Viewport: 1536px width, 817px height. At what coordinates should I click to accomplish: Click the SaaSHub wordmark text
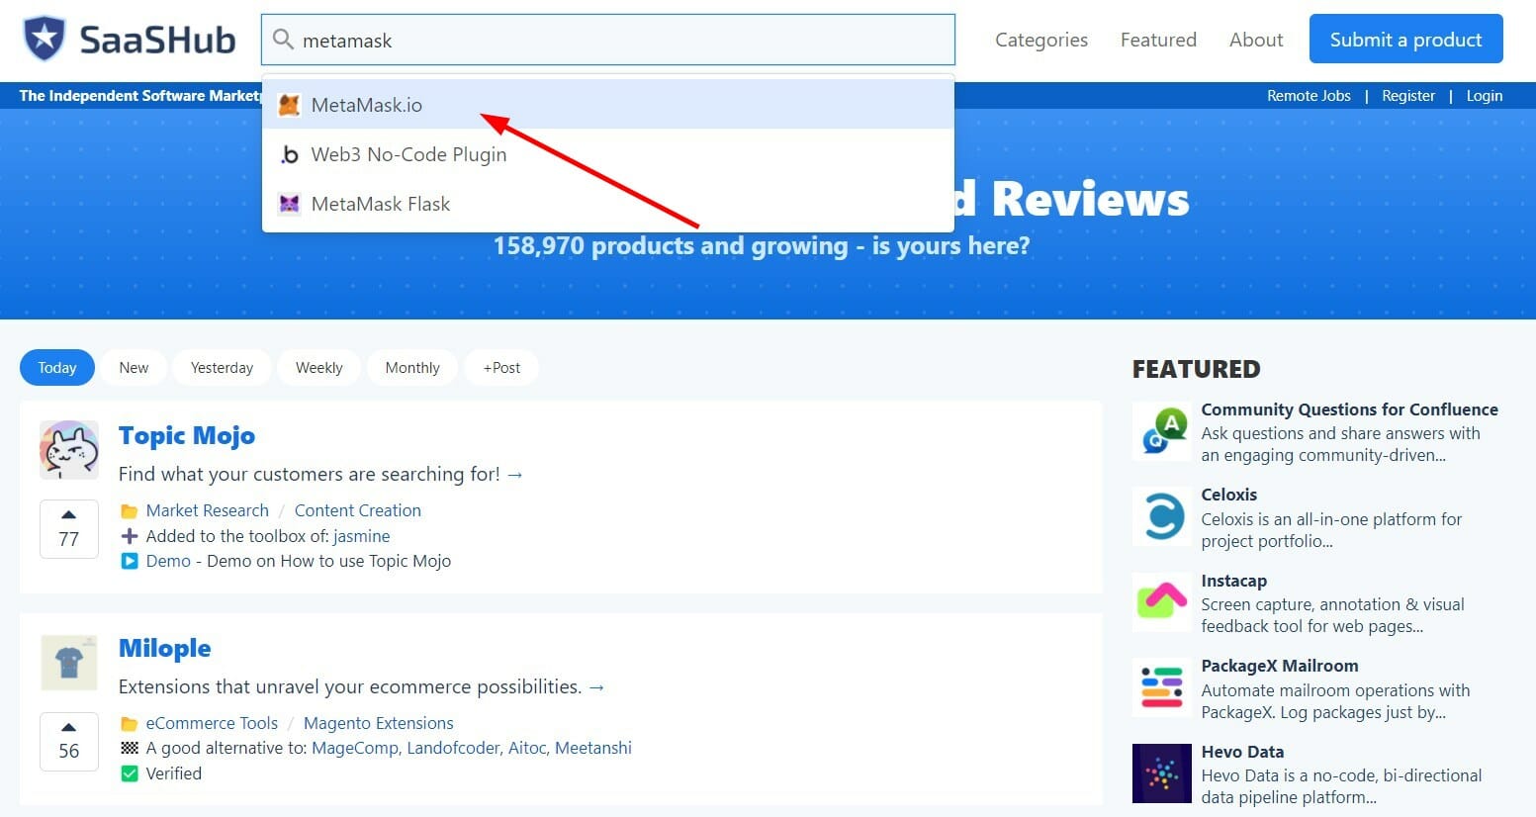pos(157,40)
